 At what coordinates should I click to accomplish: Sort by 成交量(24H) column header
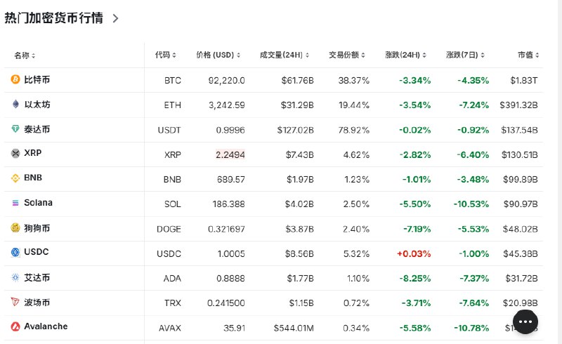(x=285, y=55)
